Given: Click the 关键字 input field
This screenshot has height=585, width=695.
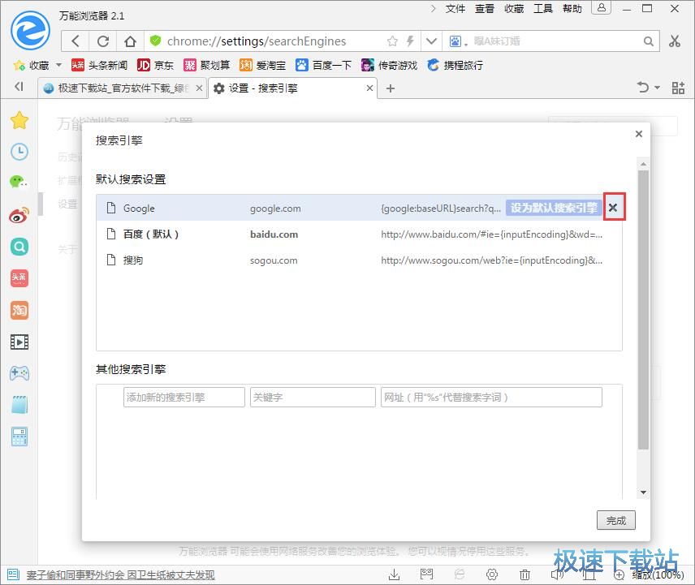Looking at the screenshot, I should tap(313, 398).
